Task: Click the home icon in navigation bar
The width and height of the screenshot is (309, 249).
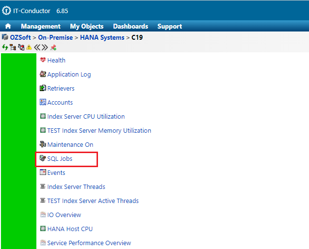Action: coord(8,27)
